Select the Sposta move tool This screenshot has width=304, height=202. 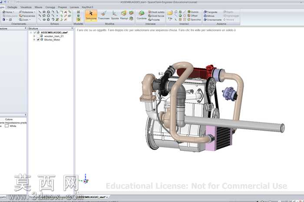(x=115, y=16)
